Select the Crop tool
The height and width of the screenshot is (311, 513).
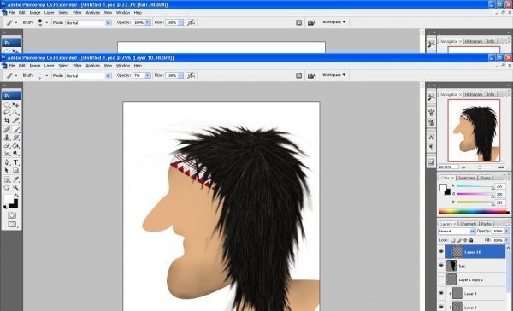(x=7, y=121)
